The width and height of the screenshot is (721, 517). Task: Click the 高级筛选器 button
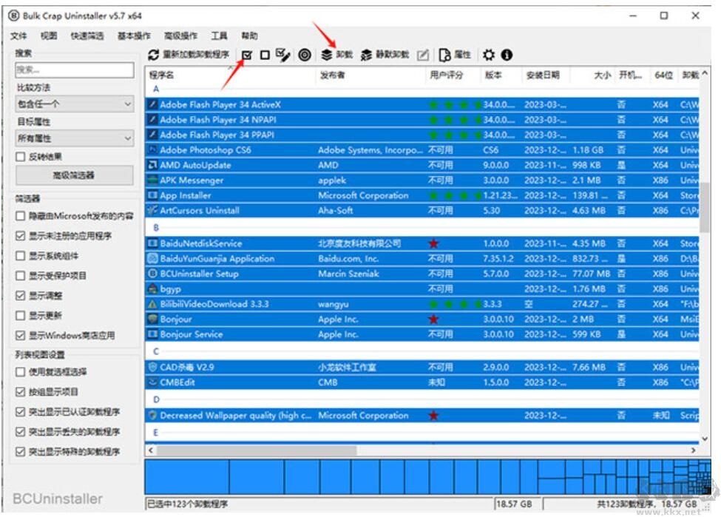(74, 173)
